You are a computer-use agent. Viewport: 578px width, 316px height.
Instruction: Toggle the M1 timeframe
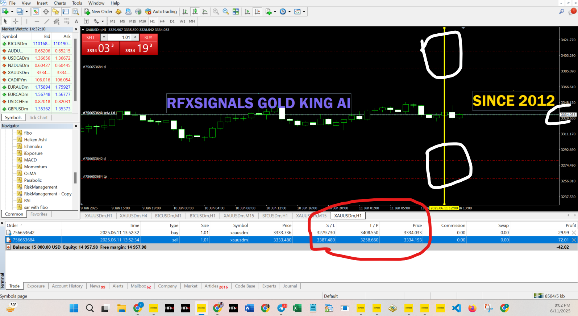[x=113, y=21]
